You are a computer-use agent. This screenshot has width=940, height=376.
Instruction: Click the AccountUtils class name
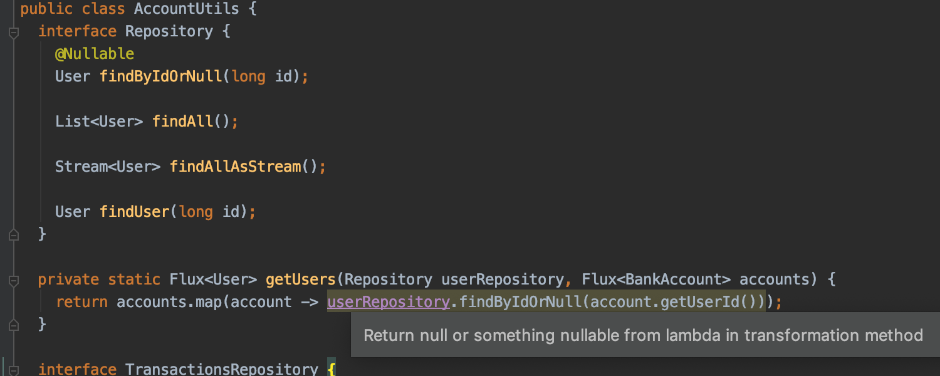[x=187, y=9]
